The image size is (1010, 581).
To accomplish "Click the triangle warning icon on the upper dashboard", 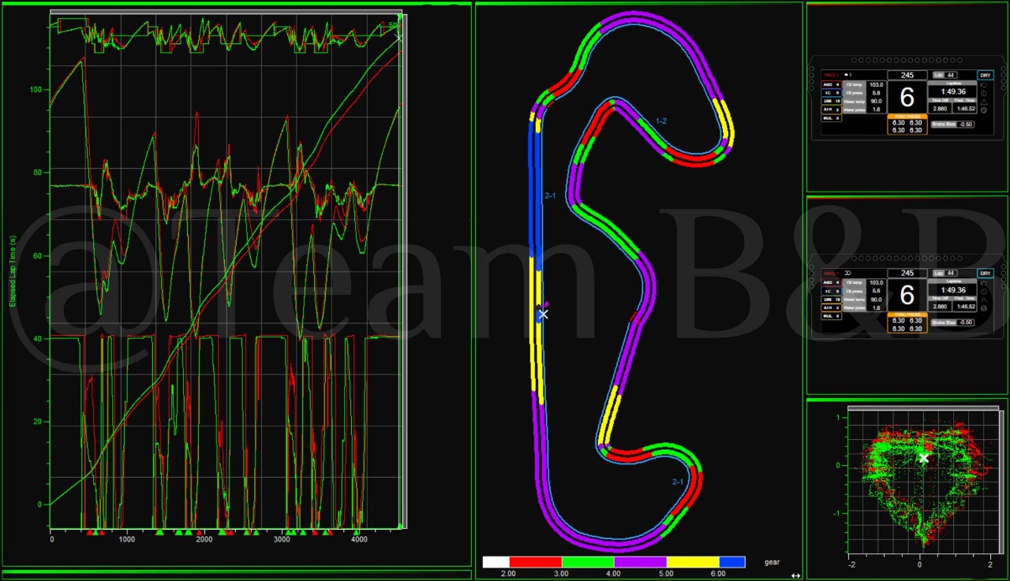I will pos(984,102).
